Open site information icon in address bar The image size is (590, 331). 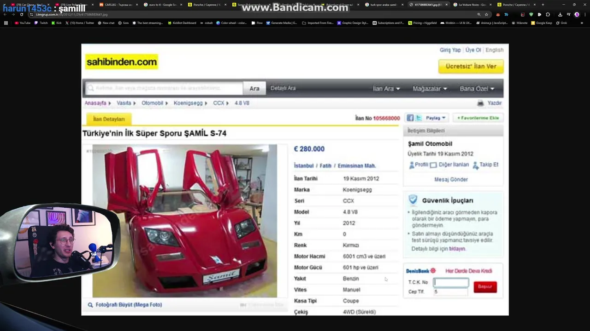pos(31,14)
